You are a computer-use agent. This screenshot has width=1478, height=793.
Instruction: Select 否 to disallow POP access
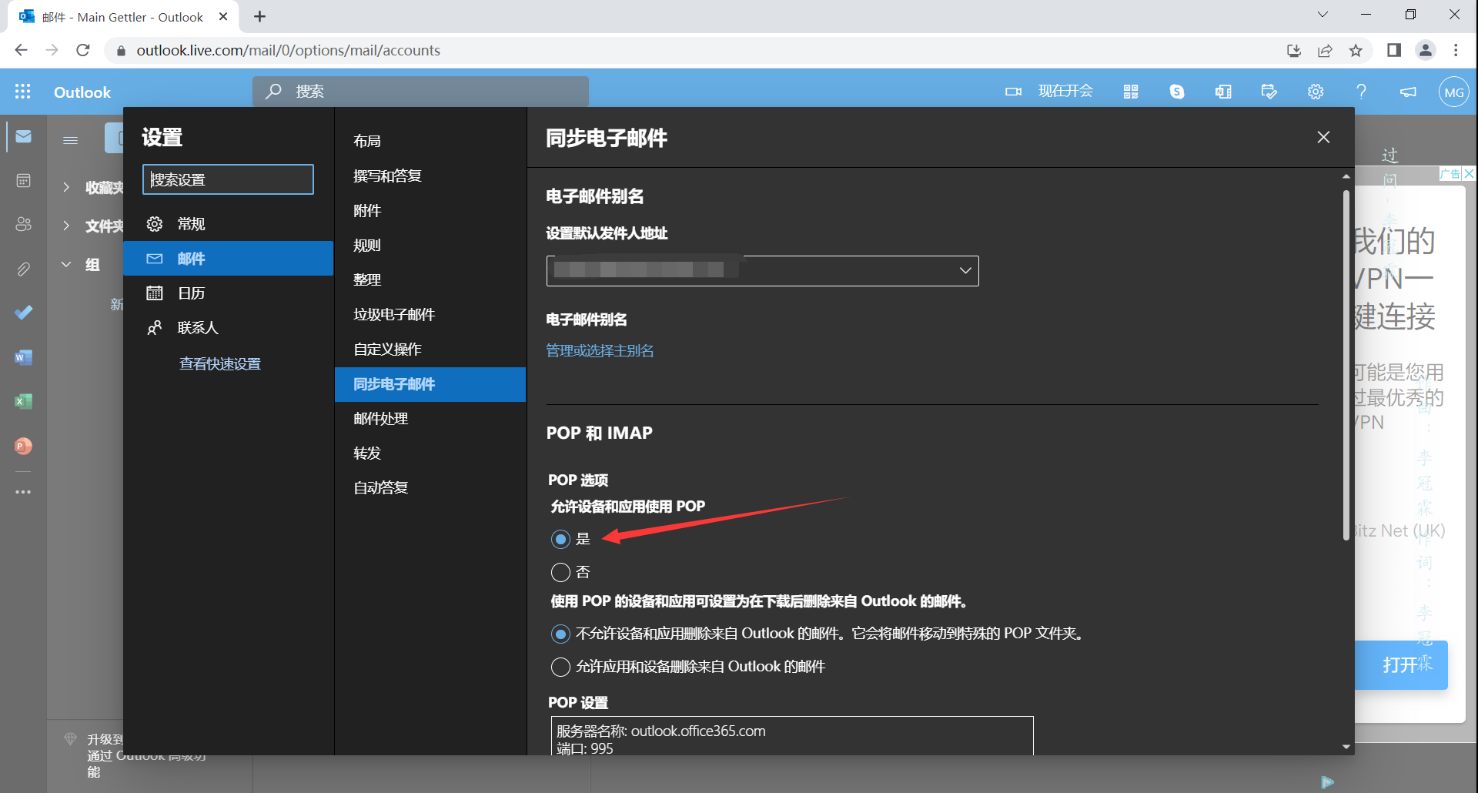click(x=560, y=572)
